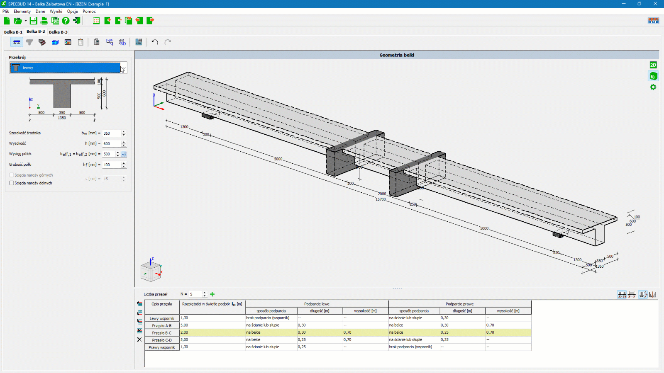Open the green help question mark
This screenshot has height=373, width=664.
click(x=66, y=21)
